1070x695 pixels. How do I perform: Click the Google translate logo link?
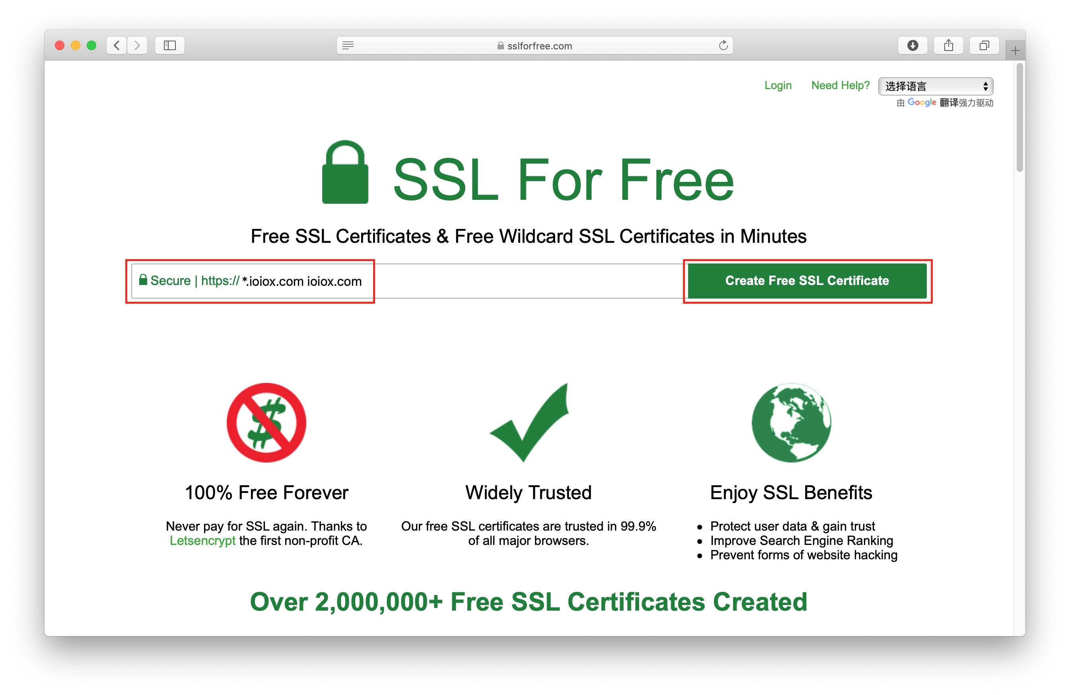coord(922,103)
